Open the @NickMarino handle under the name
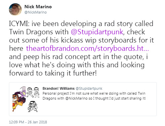The width and height of the screenshot is (165, 126). 36,12
